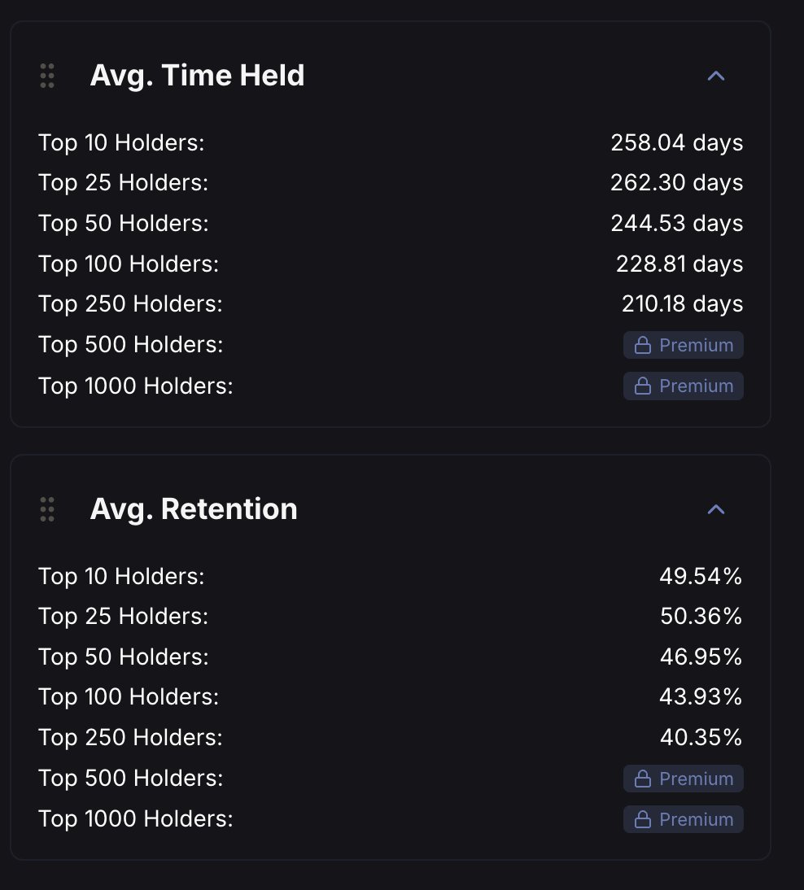
Task: Unlock Premium for Top 500 time held
Action: 683,345
